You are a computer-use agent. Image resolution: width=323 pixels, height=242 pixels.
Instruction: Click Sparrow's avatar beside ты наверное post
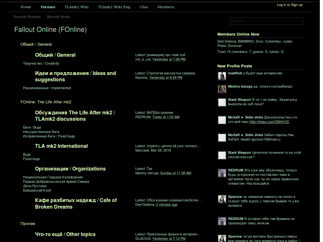222,199
